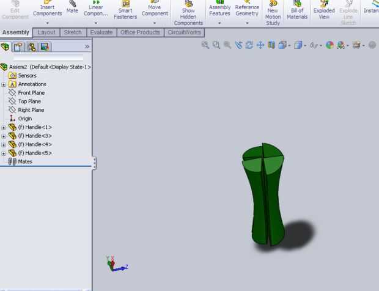
Task: Click Zoom to Fit in view toolbar
Action: [205, 45]
